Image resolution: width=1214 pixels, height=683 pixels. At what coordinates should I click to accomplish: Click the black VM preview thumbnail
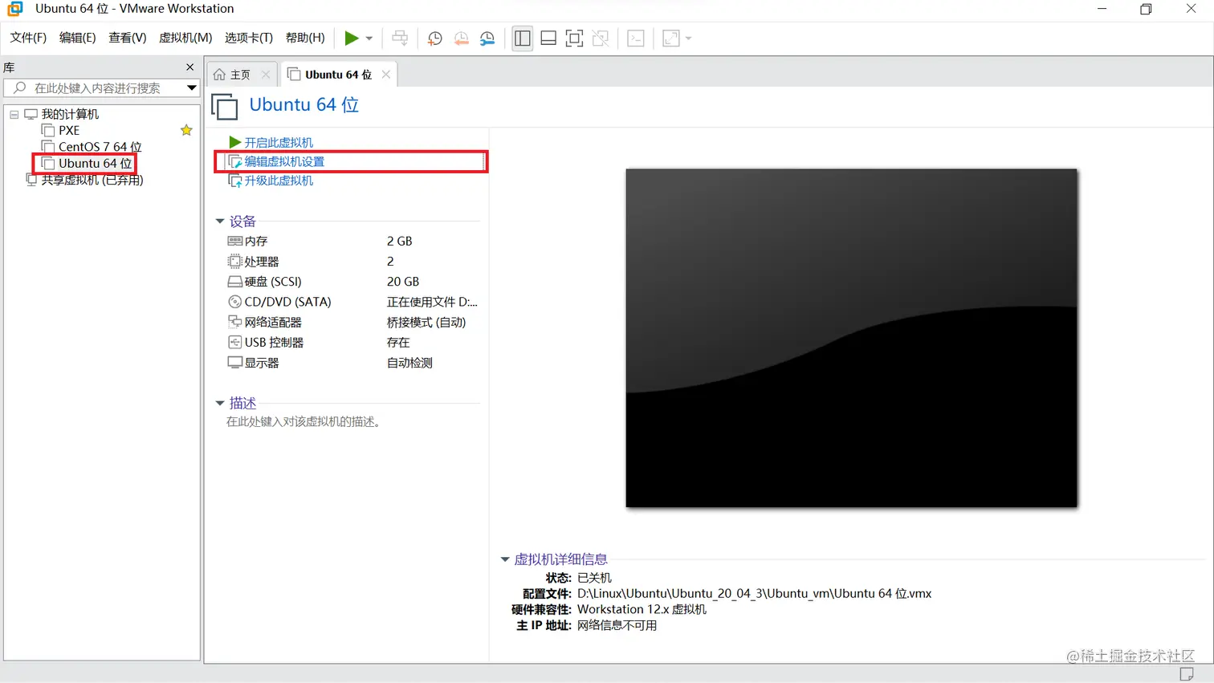[851, 337]
